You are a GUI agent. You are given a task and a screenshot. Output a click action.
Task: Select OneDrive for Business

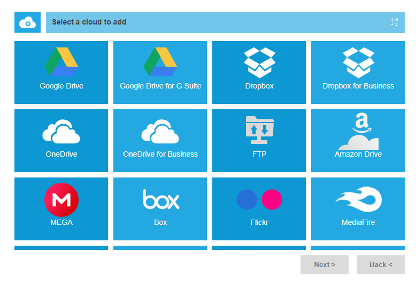pyautogui.click(x=160, y=141)
